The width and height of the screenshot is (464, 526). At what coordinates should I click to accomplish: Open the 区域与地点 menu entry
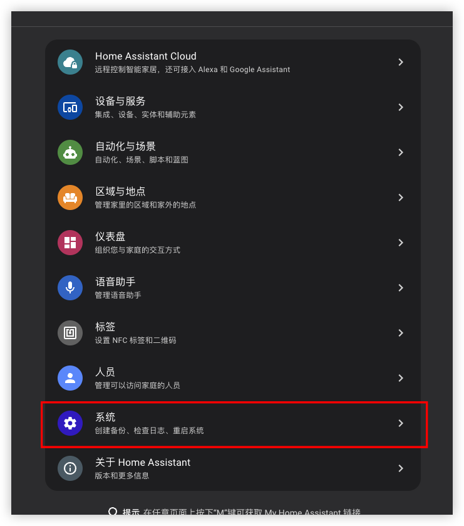click(x=233, y=197)
